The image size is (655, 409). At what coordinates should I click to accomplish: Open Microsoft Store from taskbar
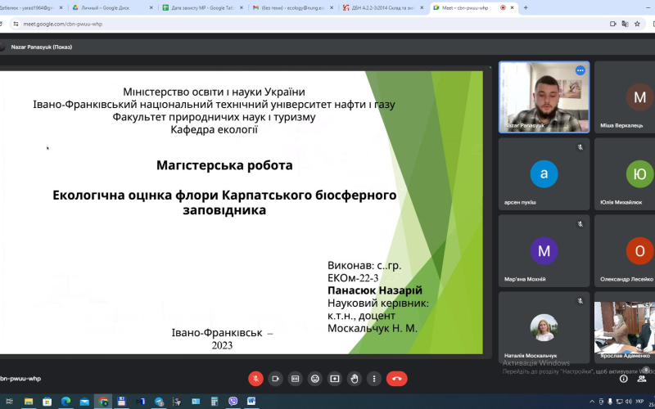(47, 402)
